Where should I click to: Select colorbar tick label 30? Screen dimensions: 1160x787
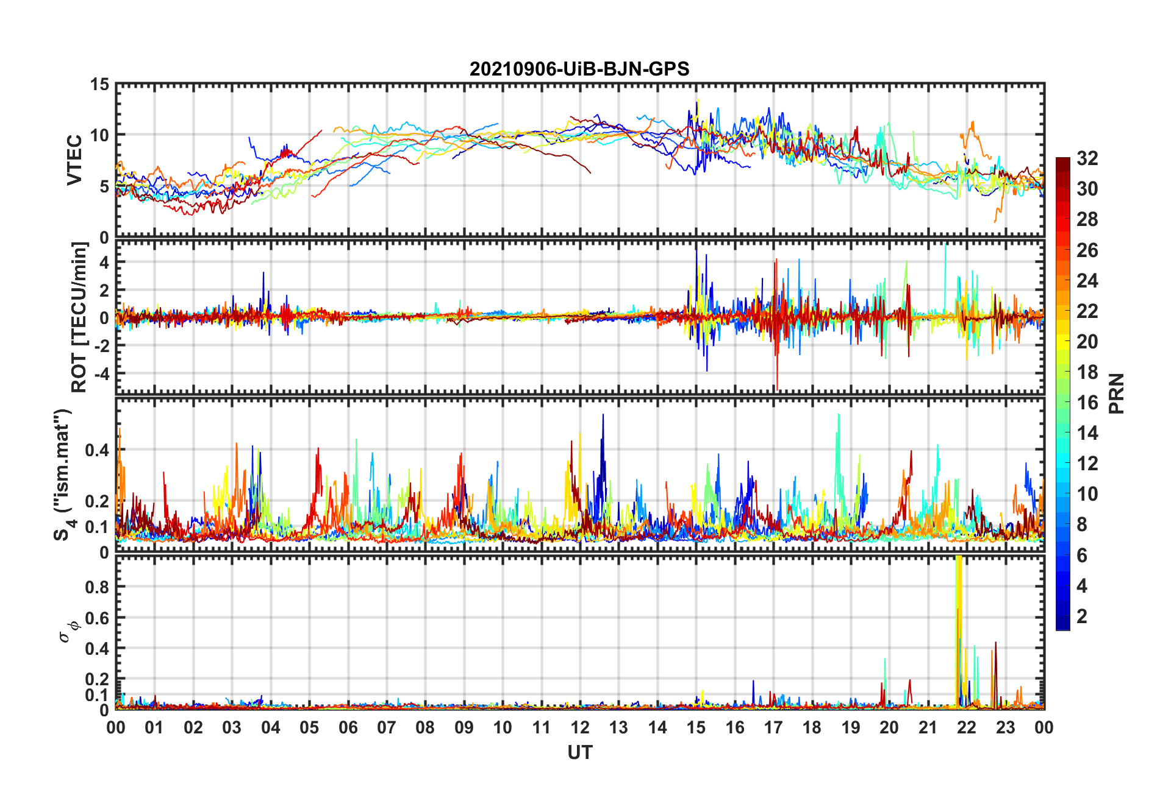[x=1087, y=189]
